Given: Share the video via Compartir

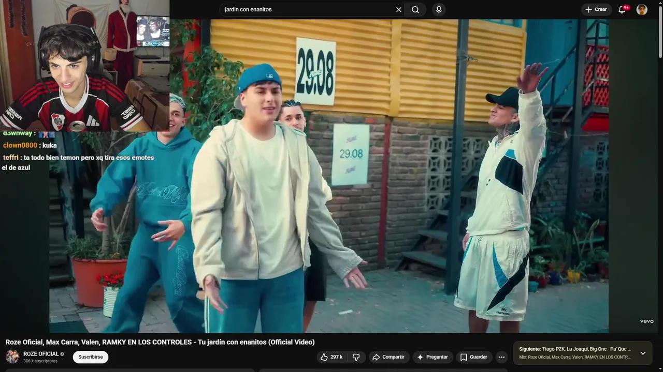Looking at the screenshot, I should pyautogui.click(x=389, y=357).
